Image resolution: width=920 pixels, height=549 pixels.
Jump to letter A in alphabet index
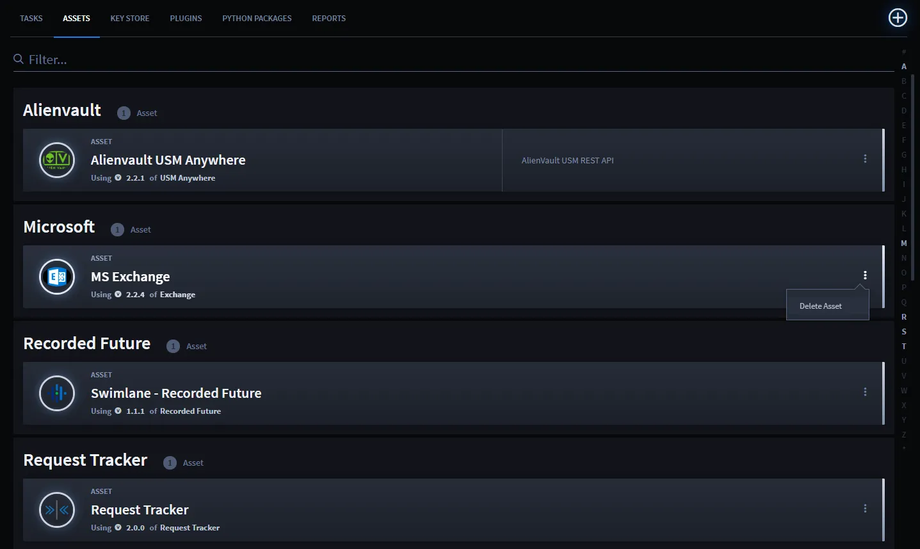[x=904, y=67]
